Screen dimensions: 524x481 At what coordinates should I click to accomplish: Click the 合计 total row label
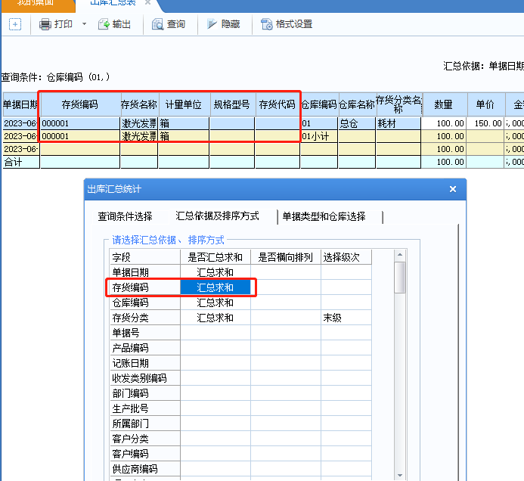coord(20,162)
